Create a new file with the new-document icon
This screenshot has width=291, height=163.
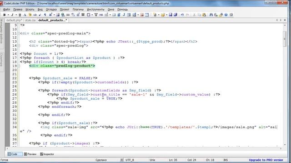tap(155, 15)
